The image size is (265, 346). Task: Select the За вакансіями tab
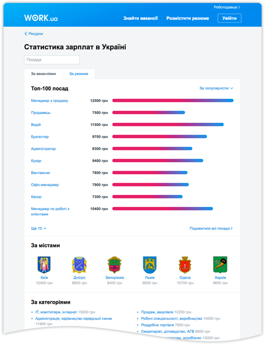click(x=43, y=74)
